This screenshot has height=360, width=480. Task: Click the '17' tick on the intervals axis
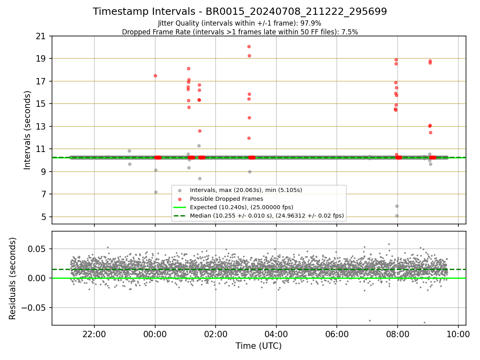coord(41,82)
